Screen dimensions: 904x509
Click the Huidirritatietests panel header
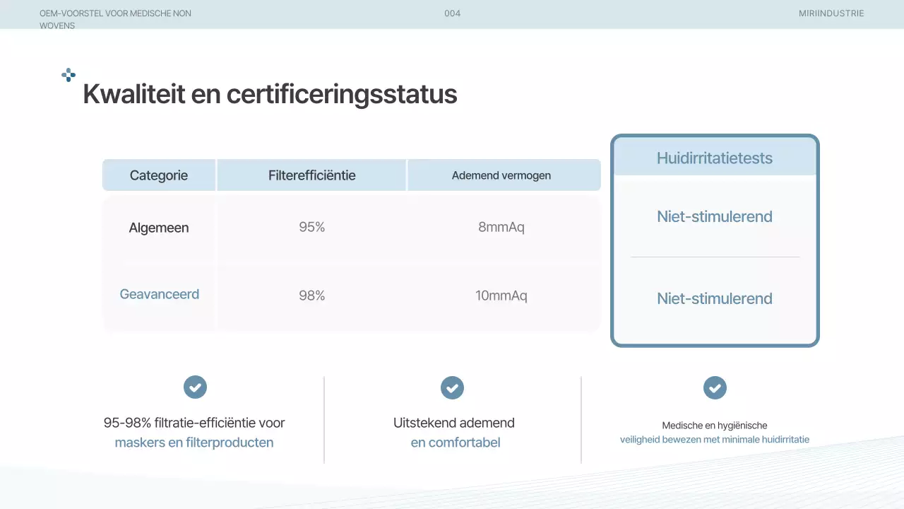tap(715, 158)
